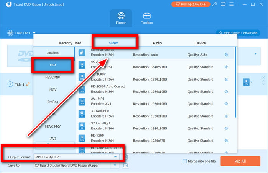268x173 pixels.
Task: Click the rename pencil icon beside Title 1
Action: click(28, 84)
